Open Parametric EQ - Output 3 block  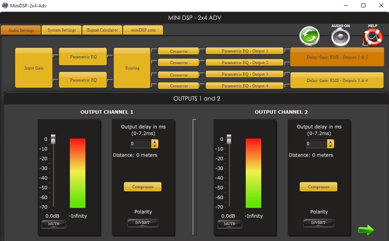245,74
